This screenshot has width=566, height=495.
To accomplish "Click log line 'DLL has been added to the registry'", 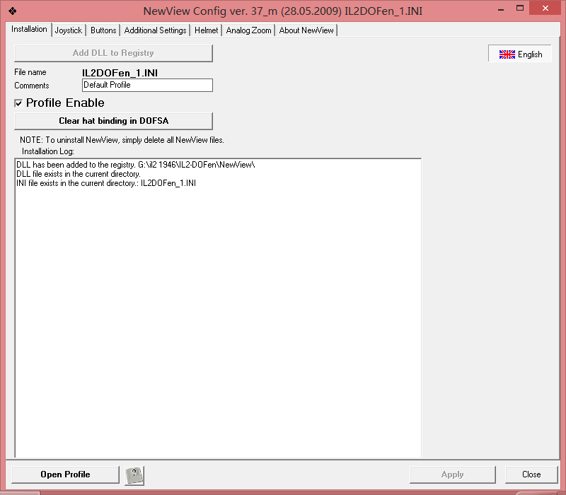I will [x=136, y=165].
